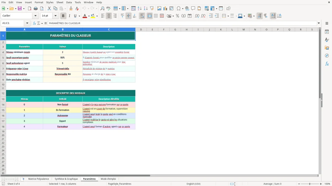
Task: Copy the selection
Action: 55,9
